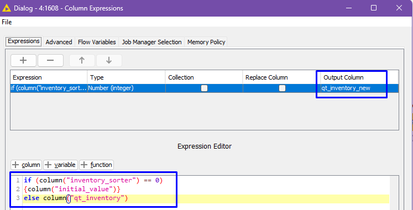Image resolution: width=413 pixels, height=210 pixels.
Task: Click the KNIME warning triangle title icon
Action: click(6, 8)
